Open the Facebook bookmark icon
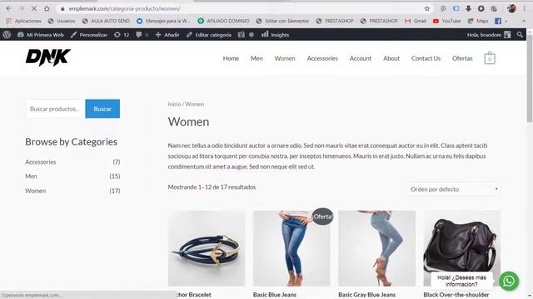This screenshot has height=299, width=533. 498,21
